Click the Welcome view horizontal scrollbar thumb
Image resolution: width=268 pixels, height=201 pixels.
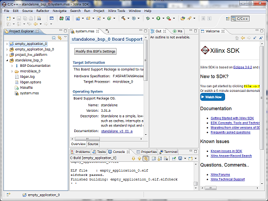point(210,188)
